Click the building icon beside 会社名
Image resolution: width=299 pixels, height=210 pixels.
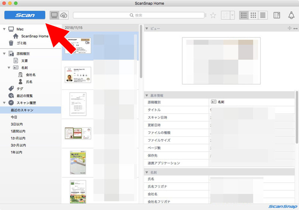(x=21, y=74)
